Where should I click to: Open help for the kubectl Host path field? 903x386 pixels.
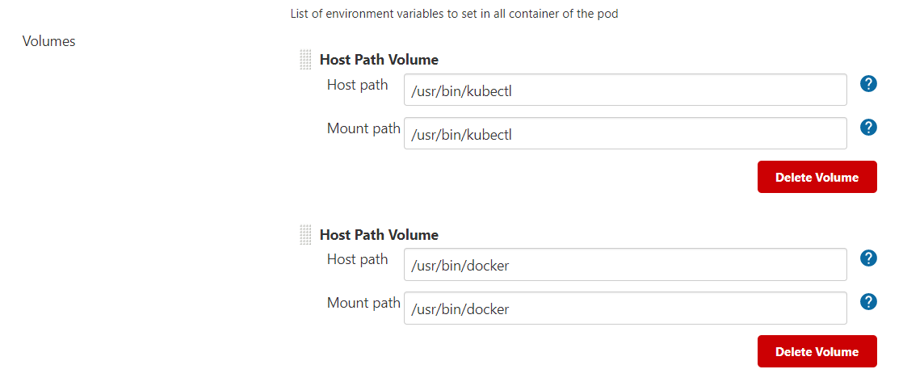point(868,84)
